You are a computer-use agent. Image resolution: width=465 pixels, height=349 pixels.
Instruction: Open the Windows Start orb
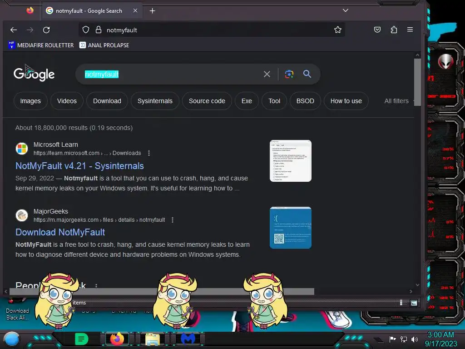click(x=11, y=339)
